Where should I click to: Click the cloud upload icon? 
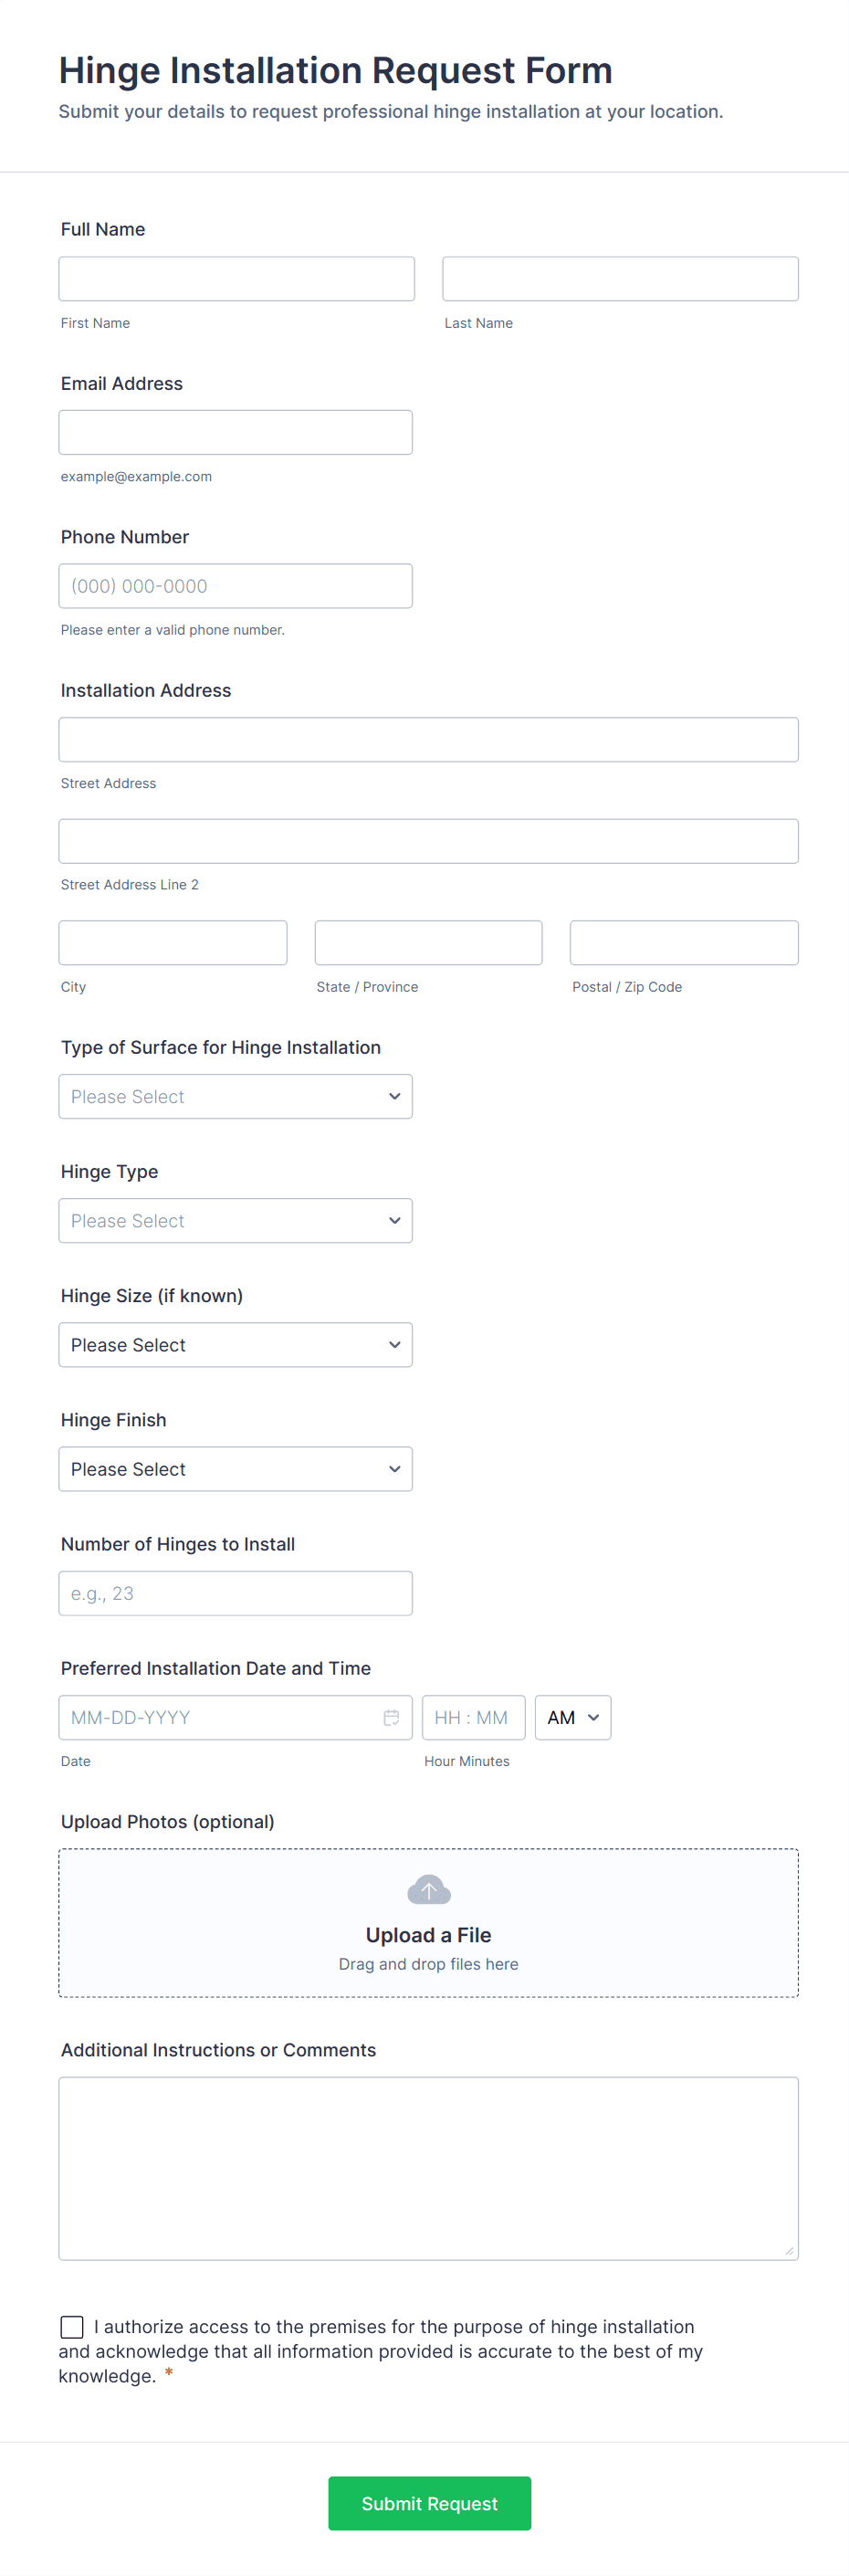[x=428, y=1889]
